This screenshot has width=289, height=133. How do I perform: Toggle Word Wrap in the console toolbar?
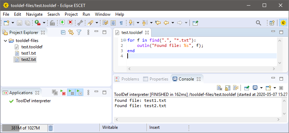(x=235, y=88)
